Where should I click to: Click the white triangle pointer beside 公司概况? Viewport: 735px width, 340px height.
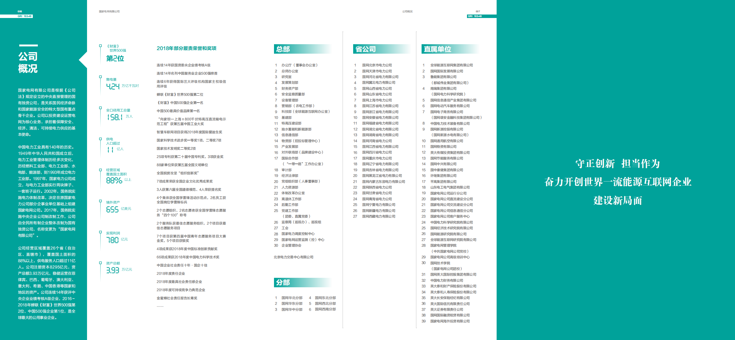[x=83, y=60]
